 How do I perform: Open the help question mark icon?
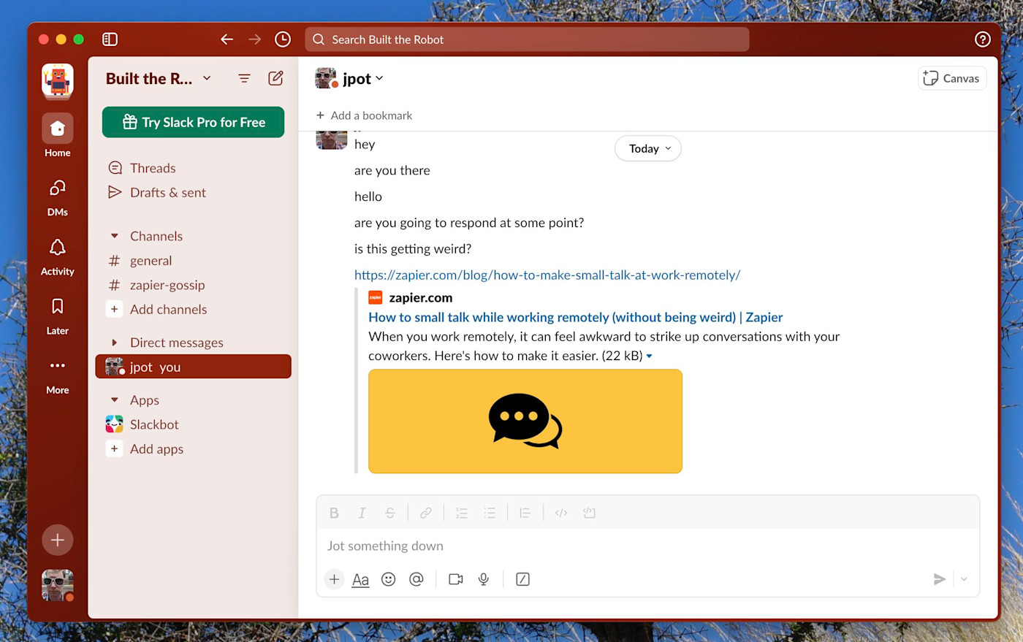[983, 39]
